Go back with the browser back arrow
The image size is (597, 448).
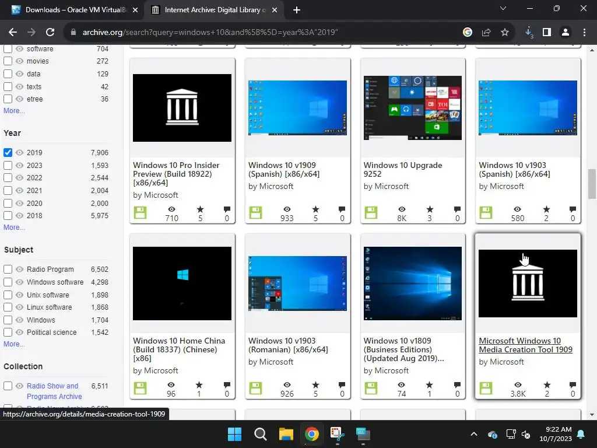click(x=13, y=33)
